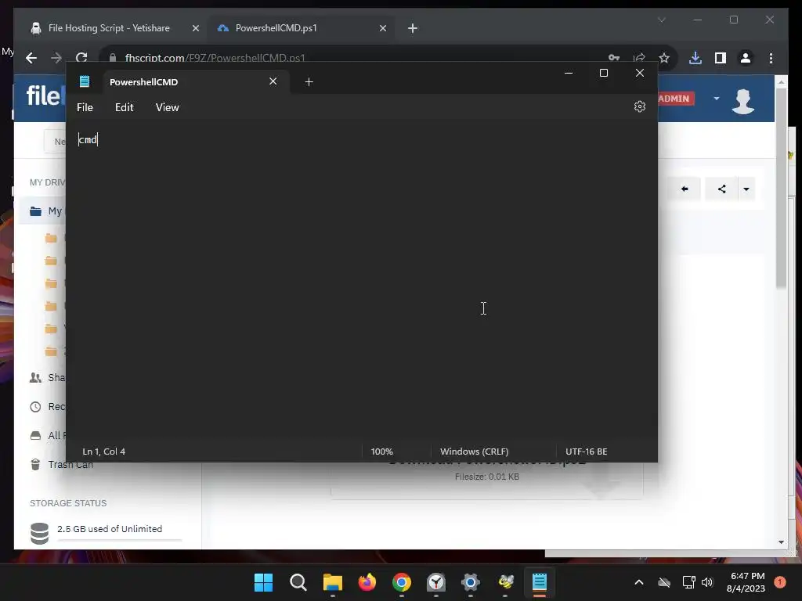Reload the Chrome page
Image resolution: width=802 pixels, height=601 pixels.
tap(81, 58)
